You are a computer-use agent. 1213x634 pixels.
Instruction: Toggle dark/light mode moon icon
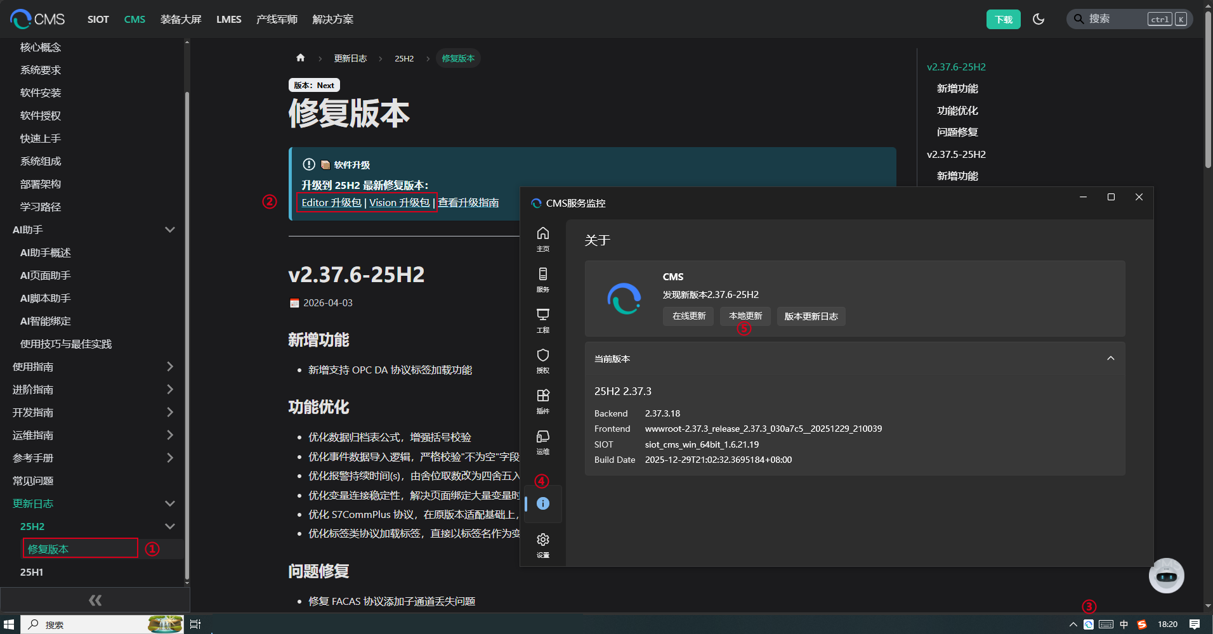coord(1039,19)
